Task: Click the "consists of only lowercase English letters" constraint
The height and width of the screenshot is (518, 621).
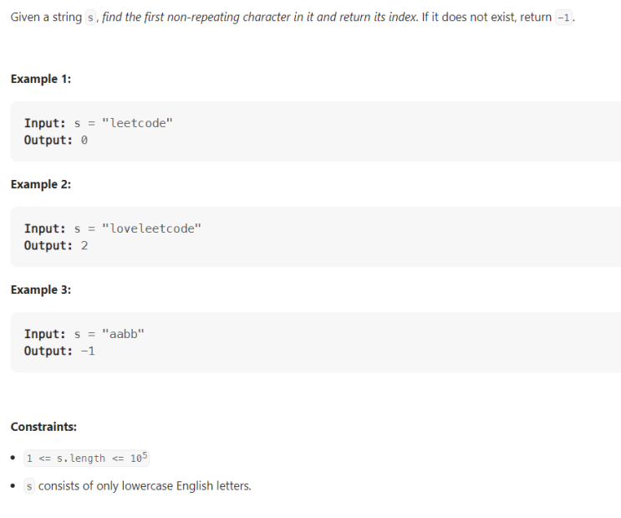Action: tap(144, 485)
